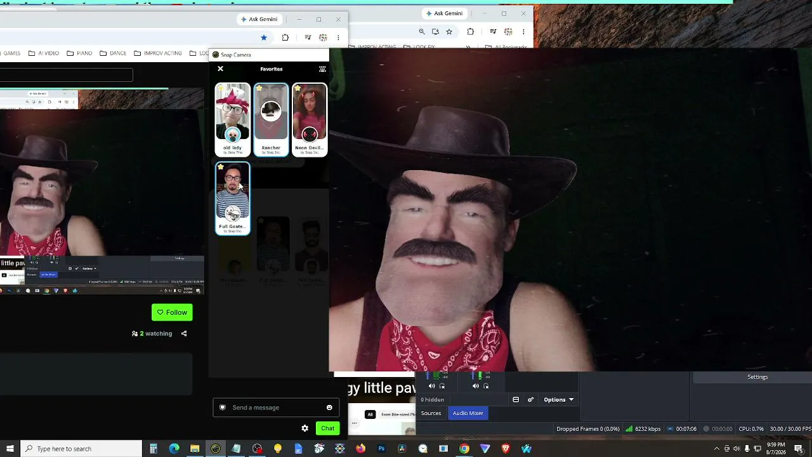812x457 pixels.
Task: Open the emoji picker in chat
Action: pos(329,407)
